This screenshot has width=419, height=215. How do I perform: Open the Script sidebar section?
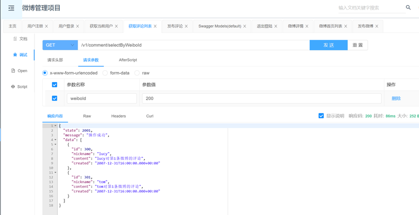click(19, 87)
